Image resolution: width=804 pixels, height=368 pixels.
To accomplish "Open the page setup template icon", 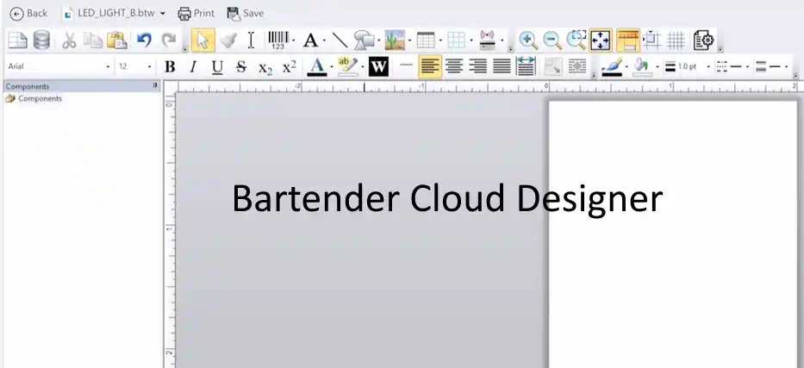I will pos(17,40).
